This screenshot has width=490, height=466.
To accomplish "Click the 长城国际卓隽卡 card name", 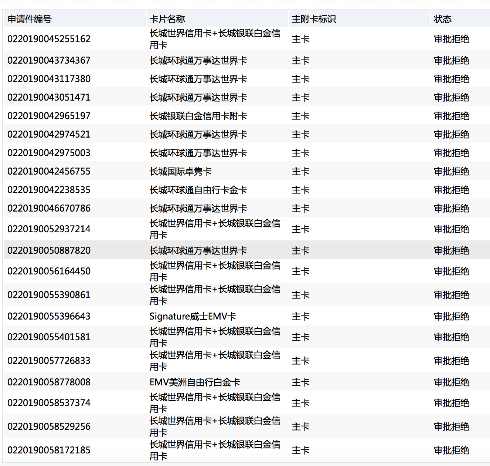I will 180,171.
